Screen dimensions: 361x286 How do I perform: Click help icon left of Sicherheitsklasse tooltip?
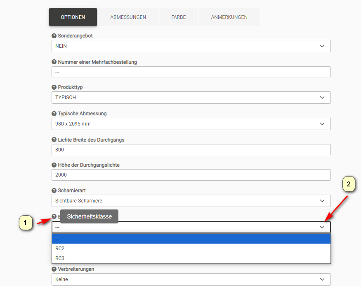coord(54,216)
